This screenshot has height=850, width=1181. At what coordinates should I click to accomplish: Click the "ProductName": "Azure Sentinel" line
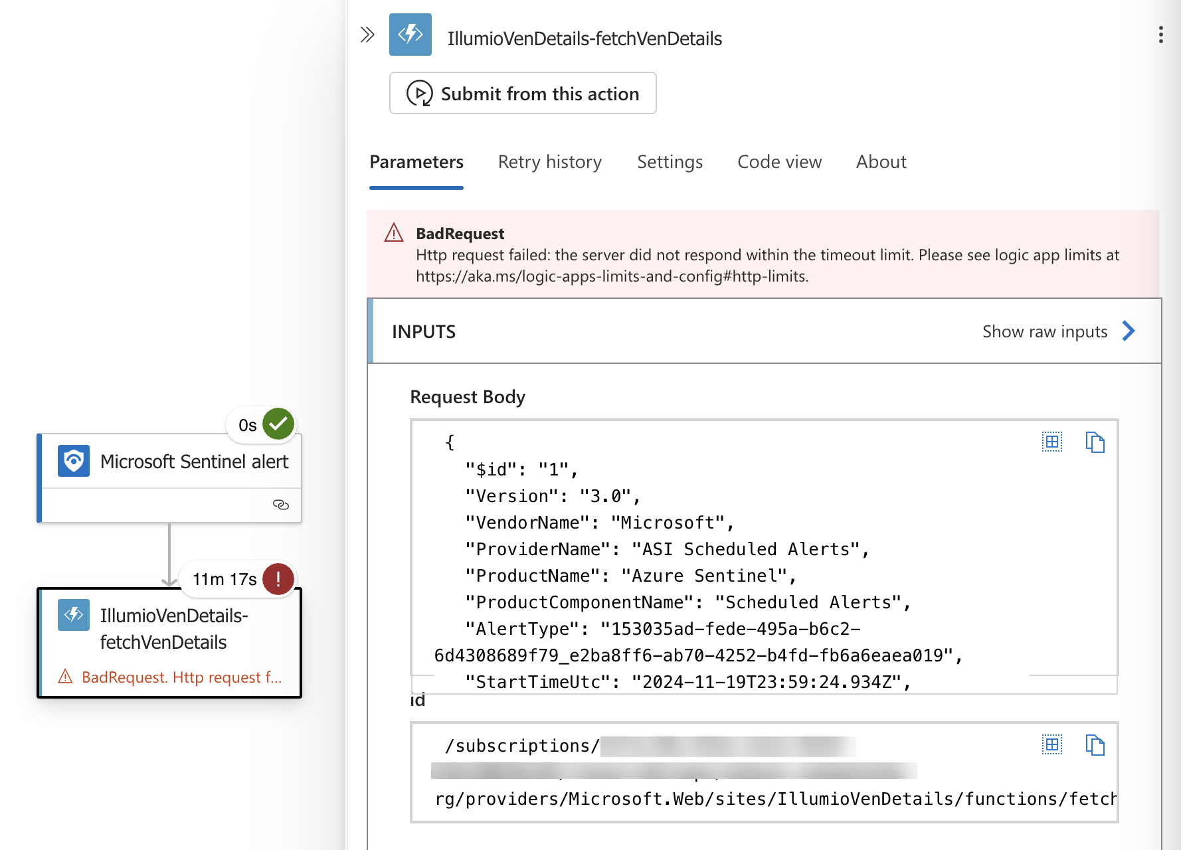630,576
